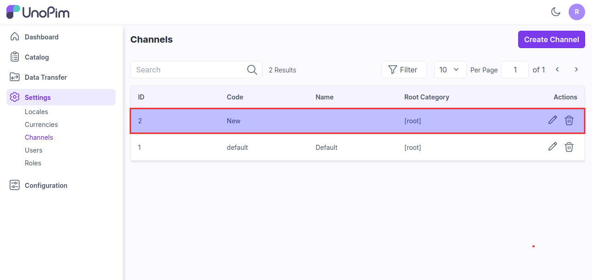Open the Configuration sidebar item
The image size is (592, 280).
pos(46,186)
